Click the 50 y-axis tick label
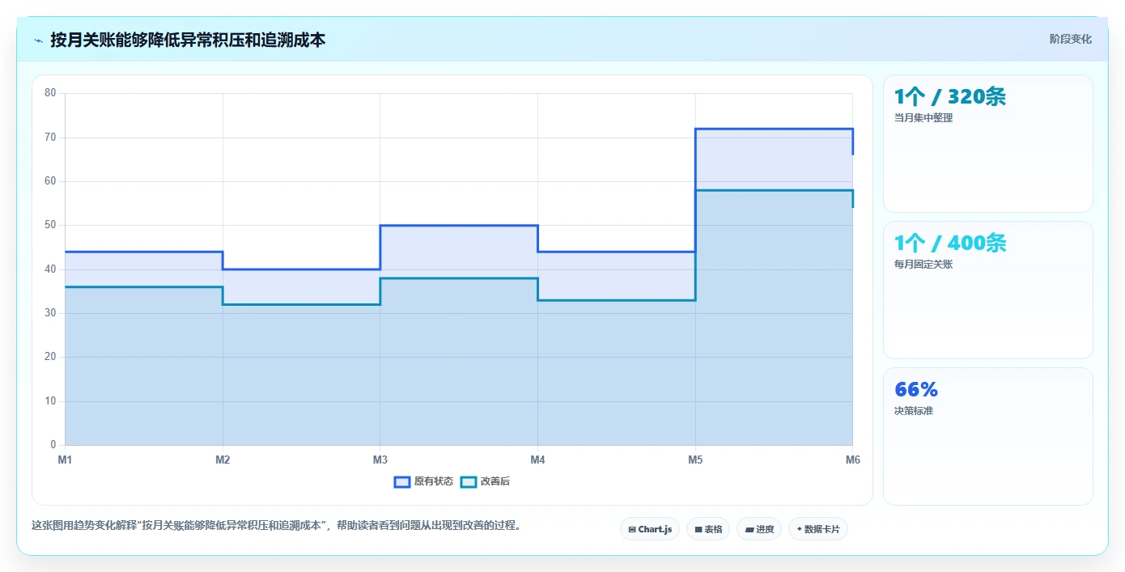 pos(50,225)
